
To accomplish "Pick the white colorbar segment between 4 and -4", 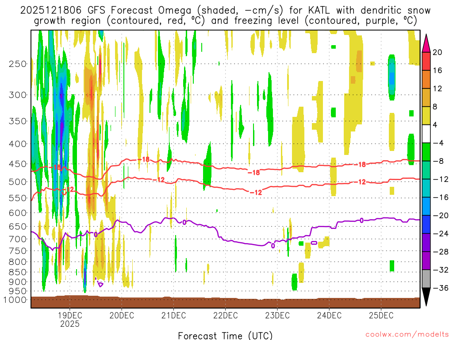I will pyautogui.click(x=426, y=134).
